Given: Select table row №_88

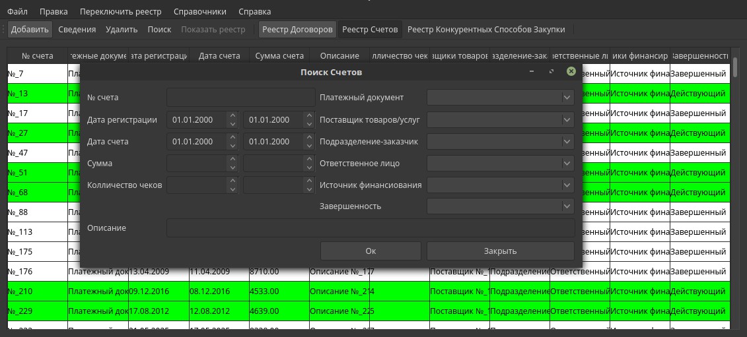Looking at the screenshot, I should [x=38, y=212].
